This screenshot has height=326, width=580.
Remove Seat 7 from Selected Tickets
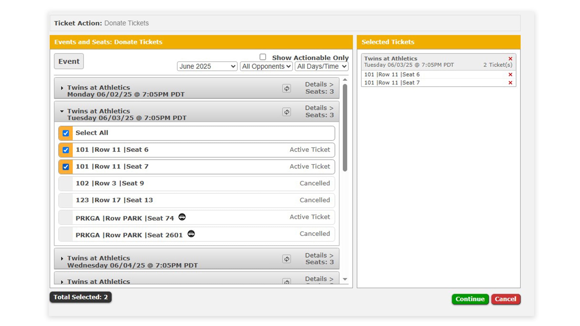(510, 82)
